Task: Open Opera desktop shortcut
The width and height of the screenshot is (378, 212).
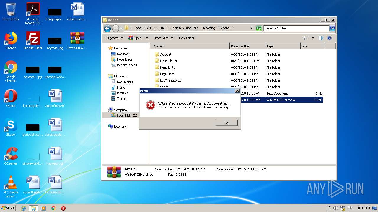Action: pos(11,98)
